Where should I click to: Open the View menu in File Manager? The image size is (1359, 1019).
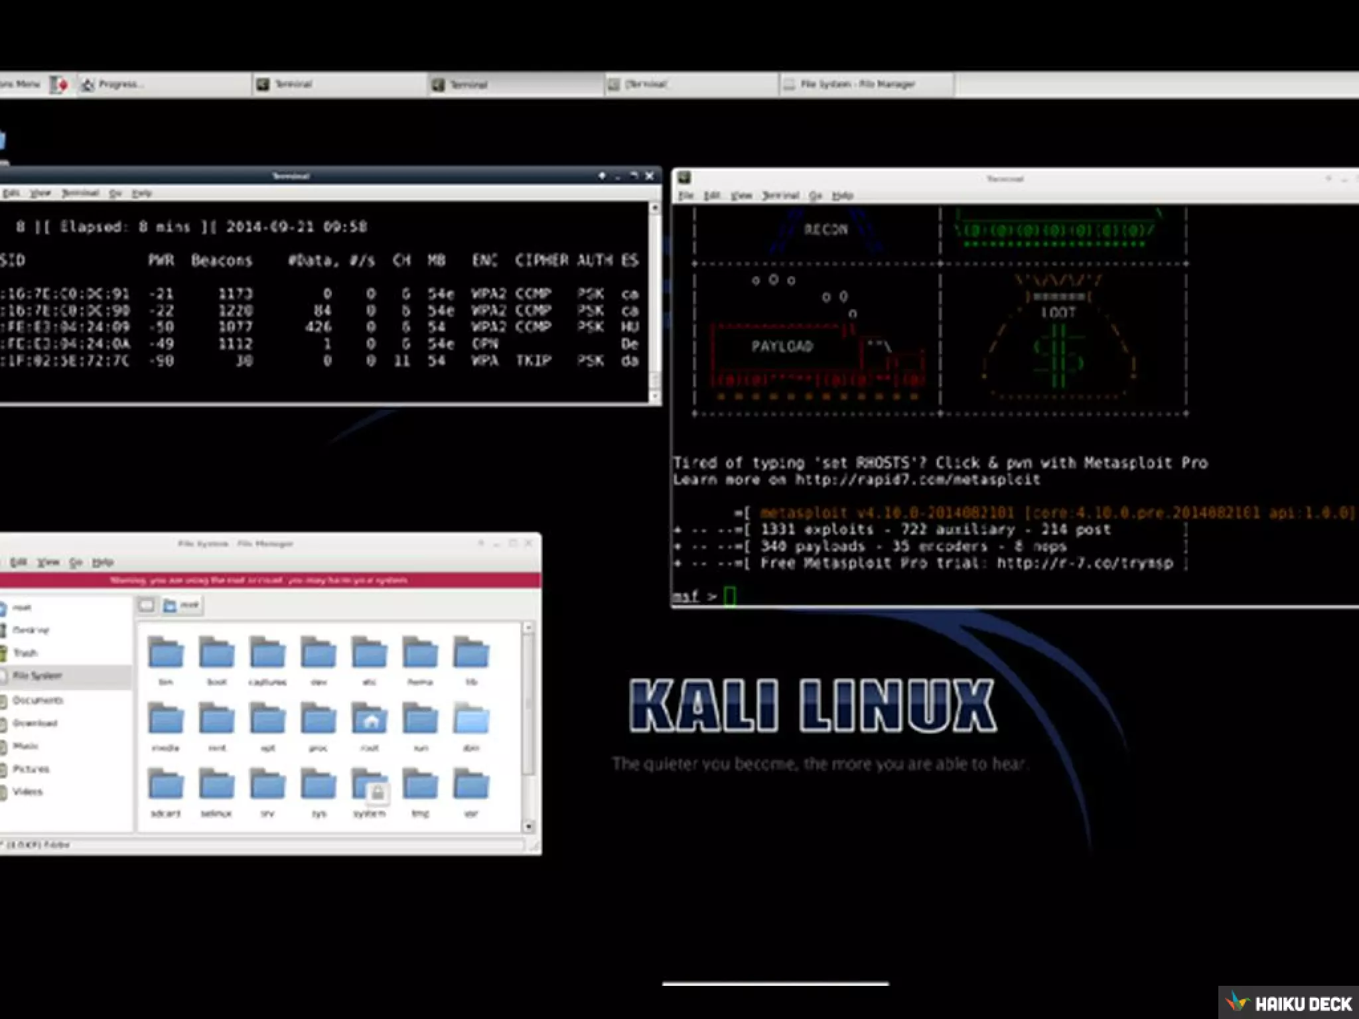pos(47,563)
